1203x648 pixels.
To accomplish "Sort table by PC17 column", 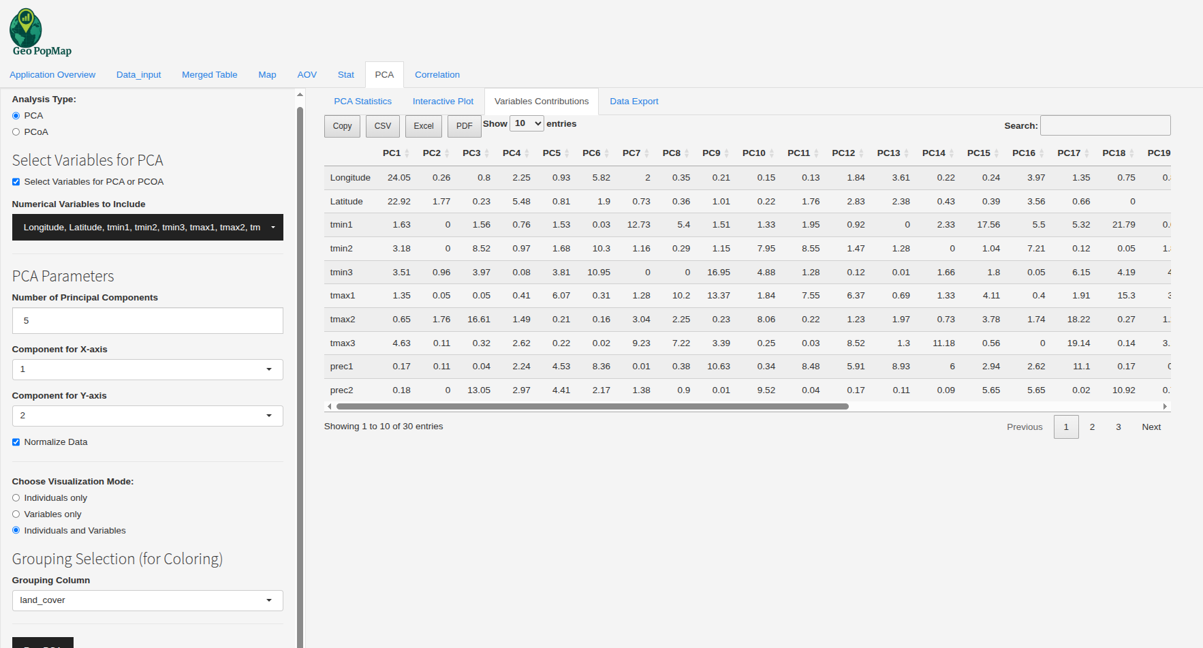I will (1073, 153).
